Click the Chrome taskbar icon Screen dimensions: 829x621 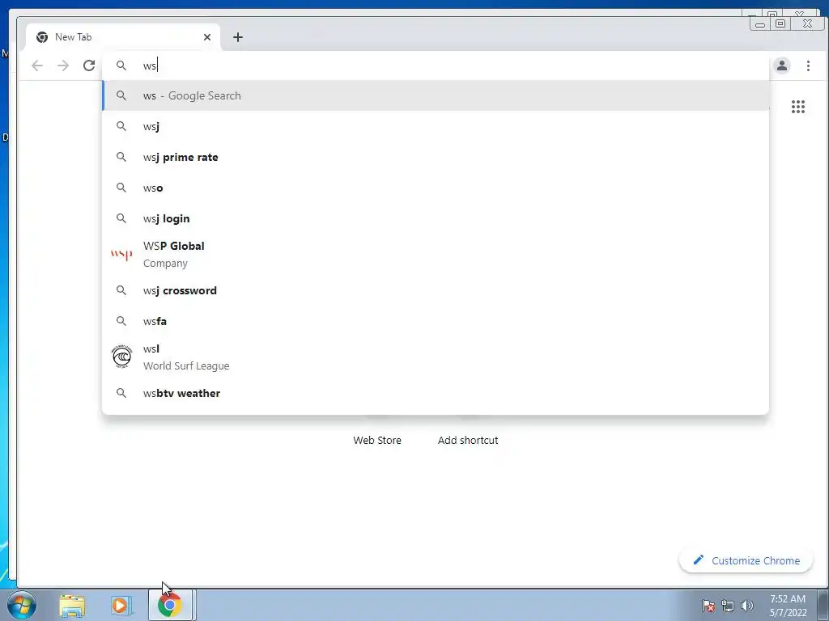[x=170, y=605]
